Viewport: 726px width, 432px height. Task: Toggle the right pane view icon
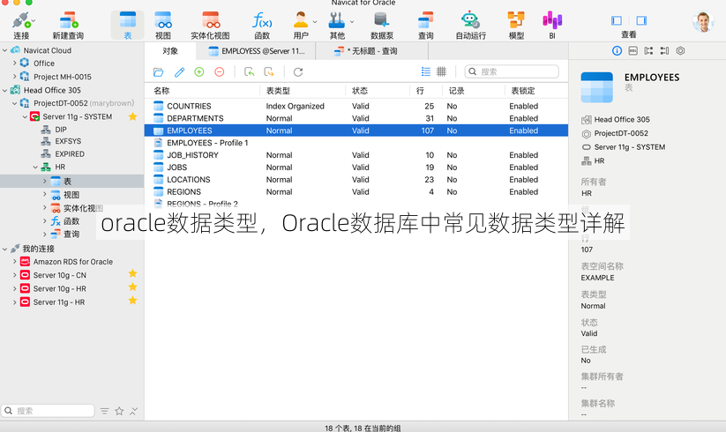(641, 20)
